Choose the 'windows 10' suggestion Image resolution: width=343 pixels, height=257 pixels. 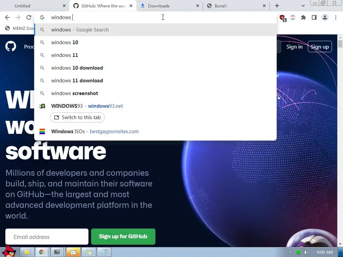(x=155, y=42)
